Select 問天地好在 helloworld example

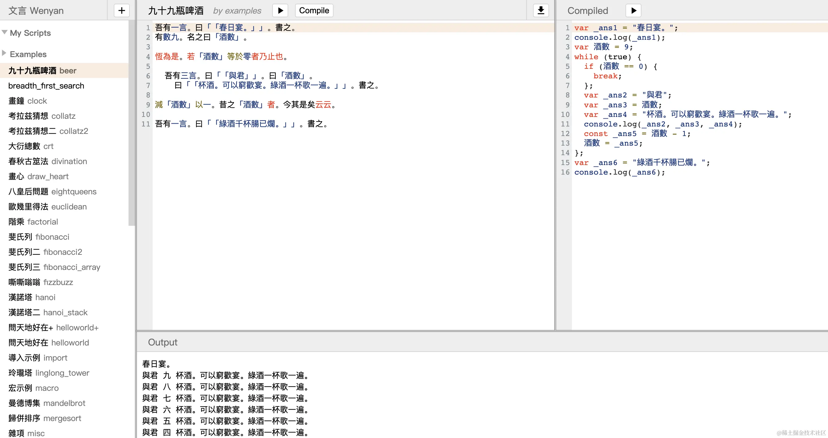48,343
